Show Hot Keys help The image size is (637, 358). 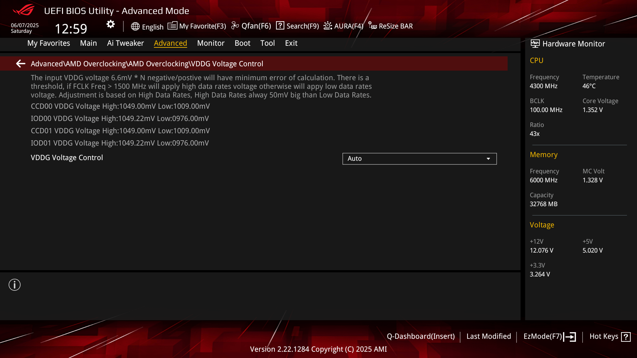[604, 336]
